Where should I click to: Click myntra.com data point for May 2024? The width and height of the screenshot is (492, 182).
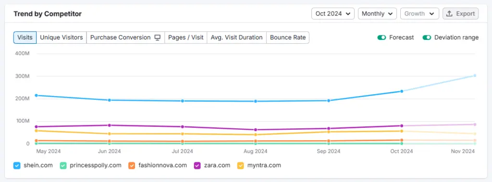37,131
